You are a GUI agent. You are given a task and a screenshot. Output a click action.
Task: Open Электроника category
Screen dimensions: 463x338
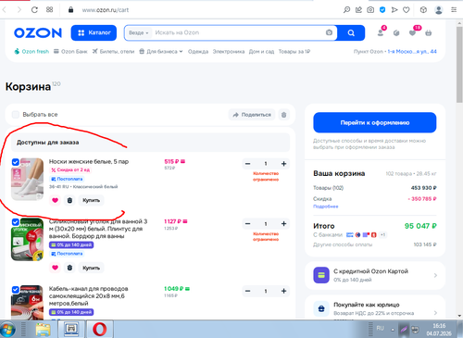[x=229, y=52]
